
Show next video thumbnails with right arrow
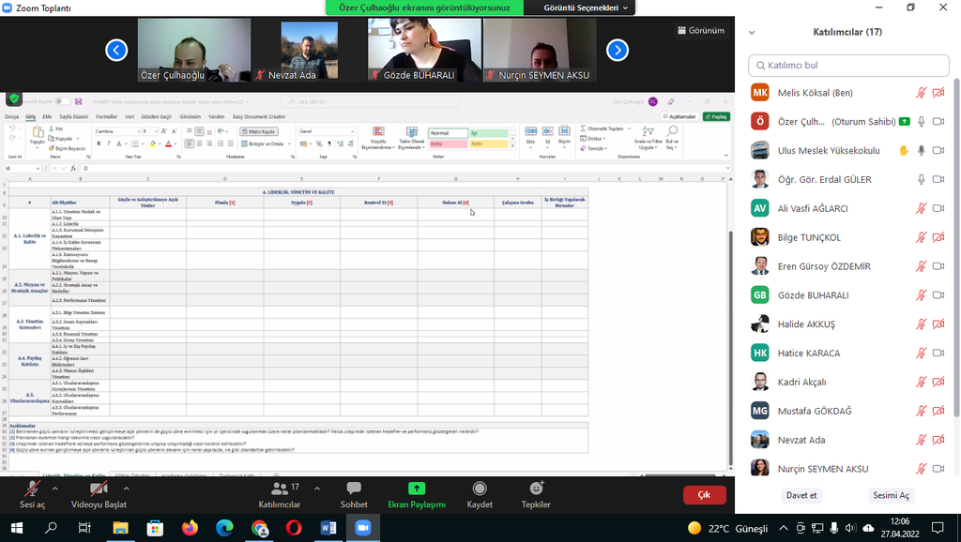[617, 50]
